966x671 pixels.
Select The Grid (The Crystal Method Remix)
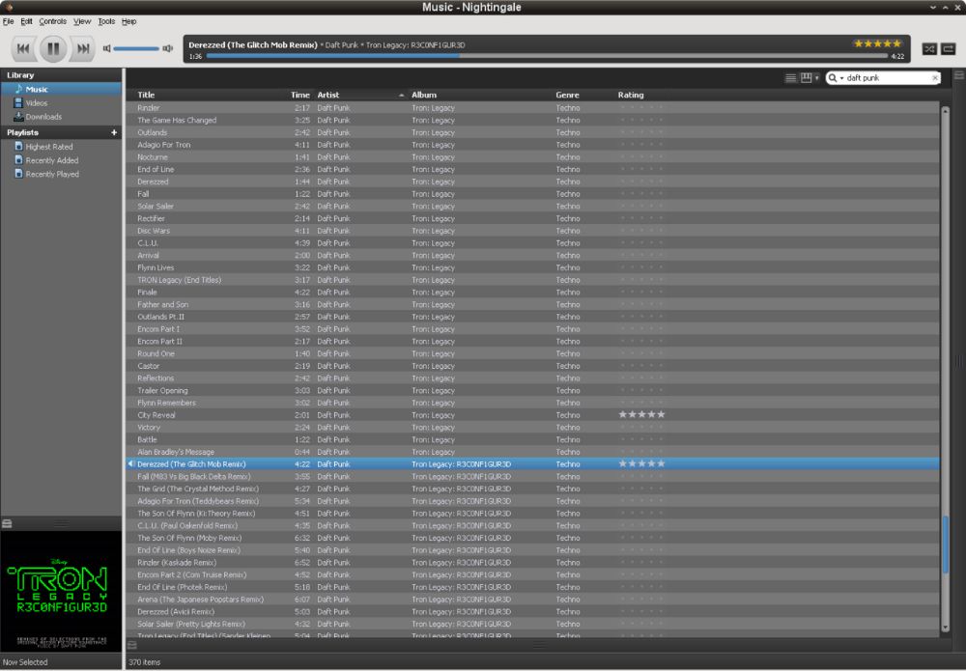[x=533, y=489]
